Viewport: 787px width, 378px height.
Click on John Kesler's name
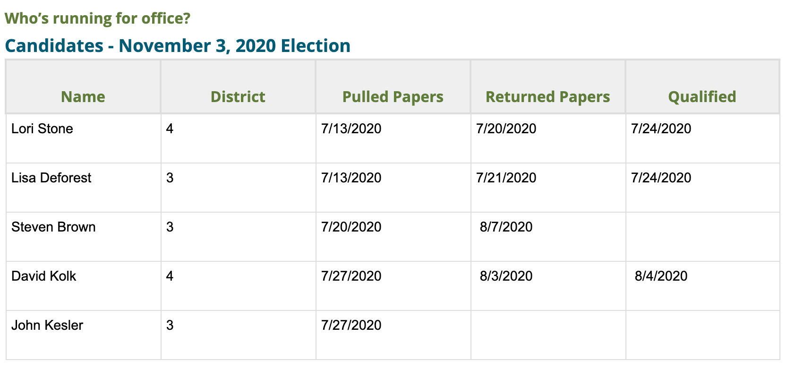click(47, 325)
